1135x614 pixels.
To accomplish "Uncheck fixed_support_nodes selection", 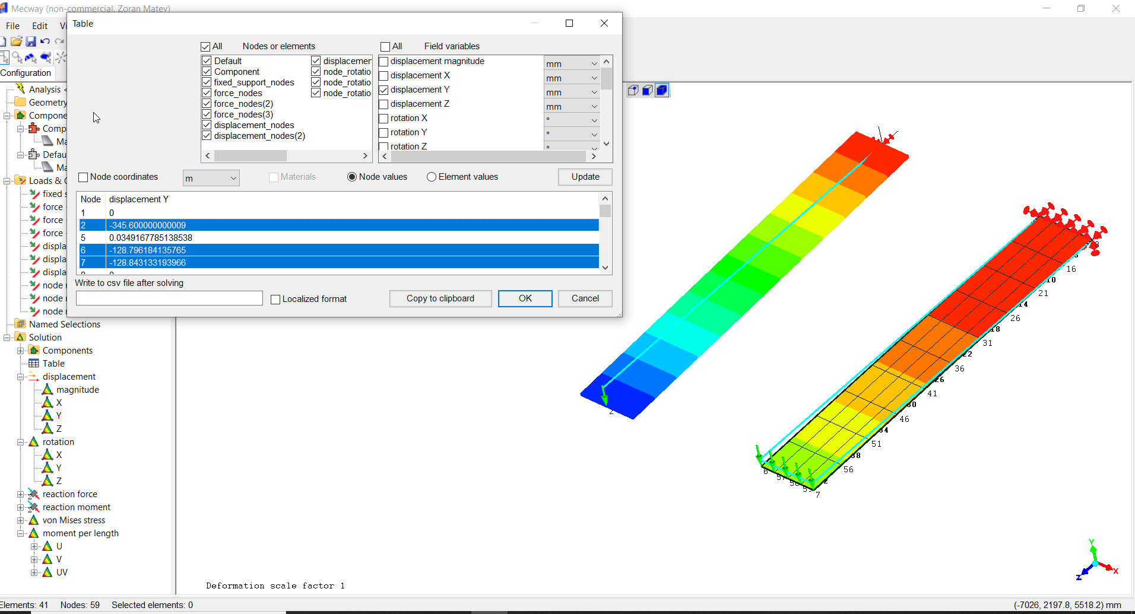I will [x=207, y=82].
